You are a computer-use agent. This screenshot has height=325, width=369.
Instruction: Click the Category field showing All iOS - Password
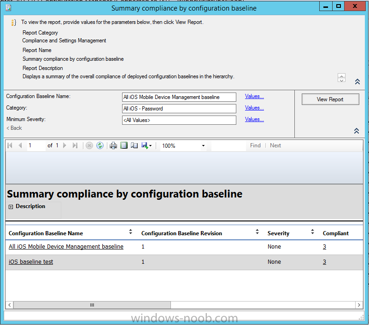pos(179,109)
